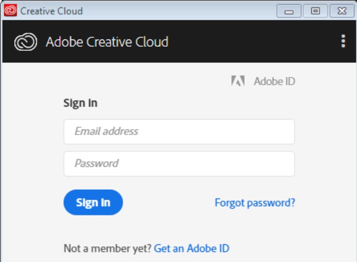This screenshot has height=262, width=357.
Task: Click the Adobe ID label text
Action: click(274, 81)
